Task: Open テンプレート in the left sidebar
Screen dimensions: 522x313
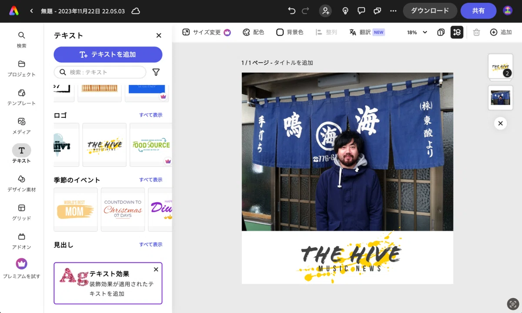Action: (21, 97)
